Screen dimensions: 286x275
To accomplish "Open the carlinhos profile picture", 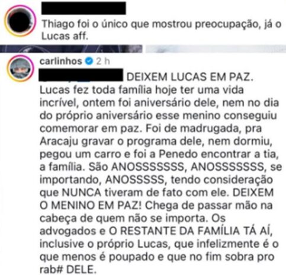I will point(21,68).
